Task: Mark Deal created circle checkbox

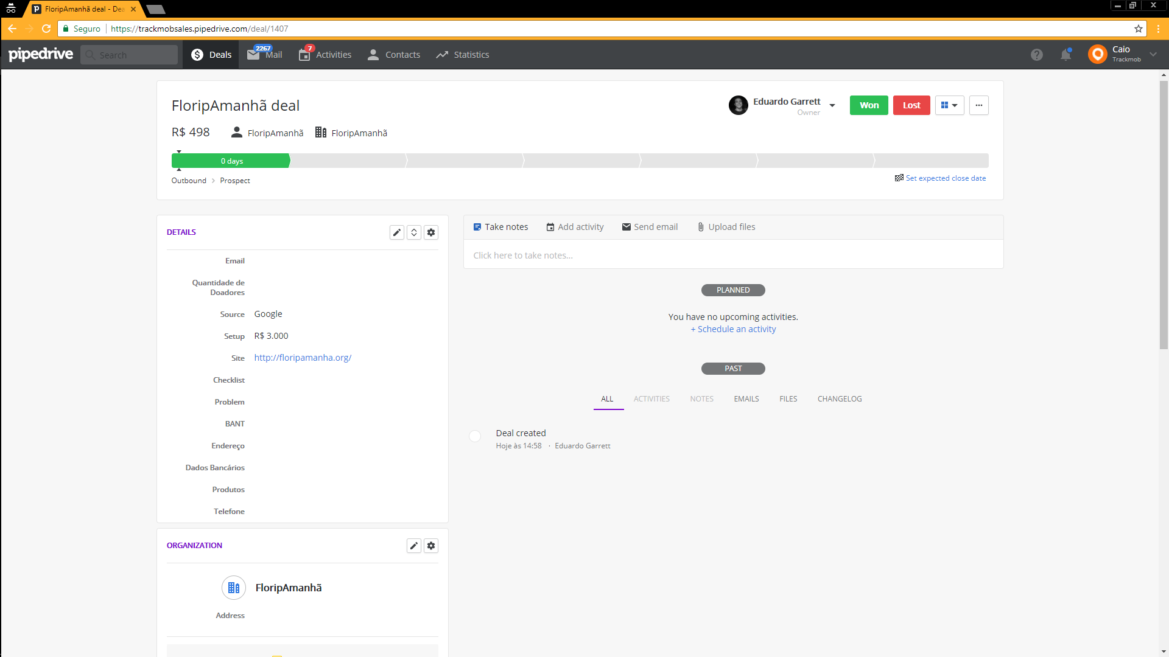Action: (x=475, y=436)
